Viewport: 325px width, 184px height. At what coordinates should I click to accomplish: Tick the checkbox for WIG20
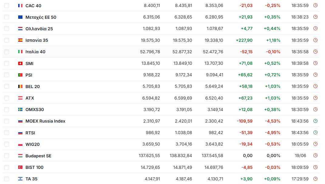click(7, 144)
